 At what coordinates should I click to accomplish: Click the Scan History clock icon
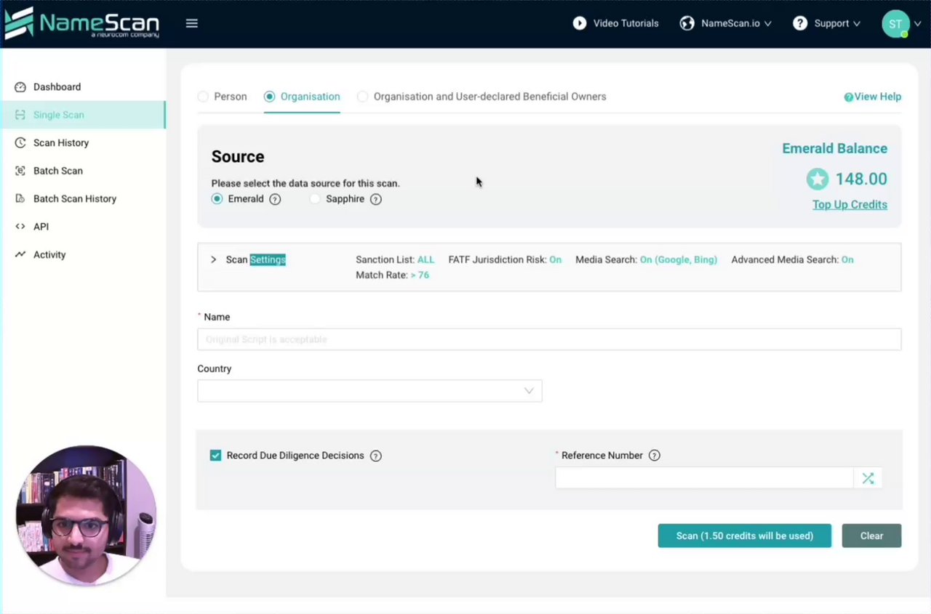(x=20, y=143)
